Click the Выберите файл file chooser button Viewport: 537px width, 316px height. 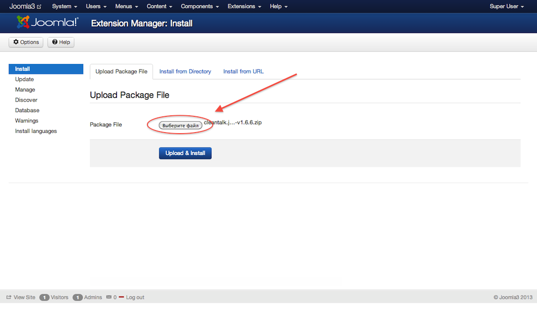pos(180,126)
